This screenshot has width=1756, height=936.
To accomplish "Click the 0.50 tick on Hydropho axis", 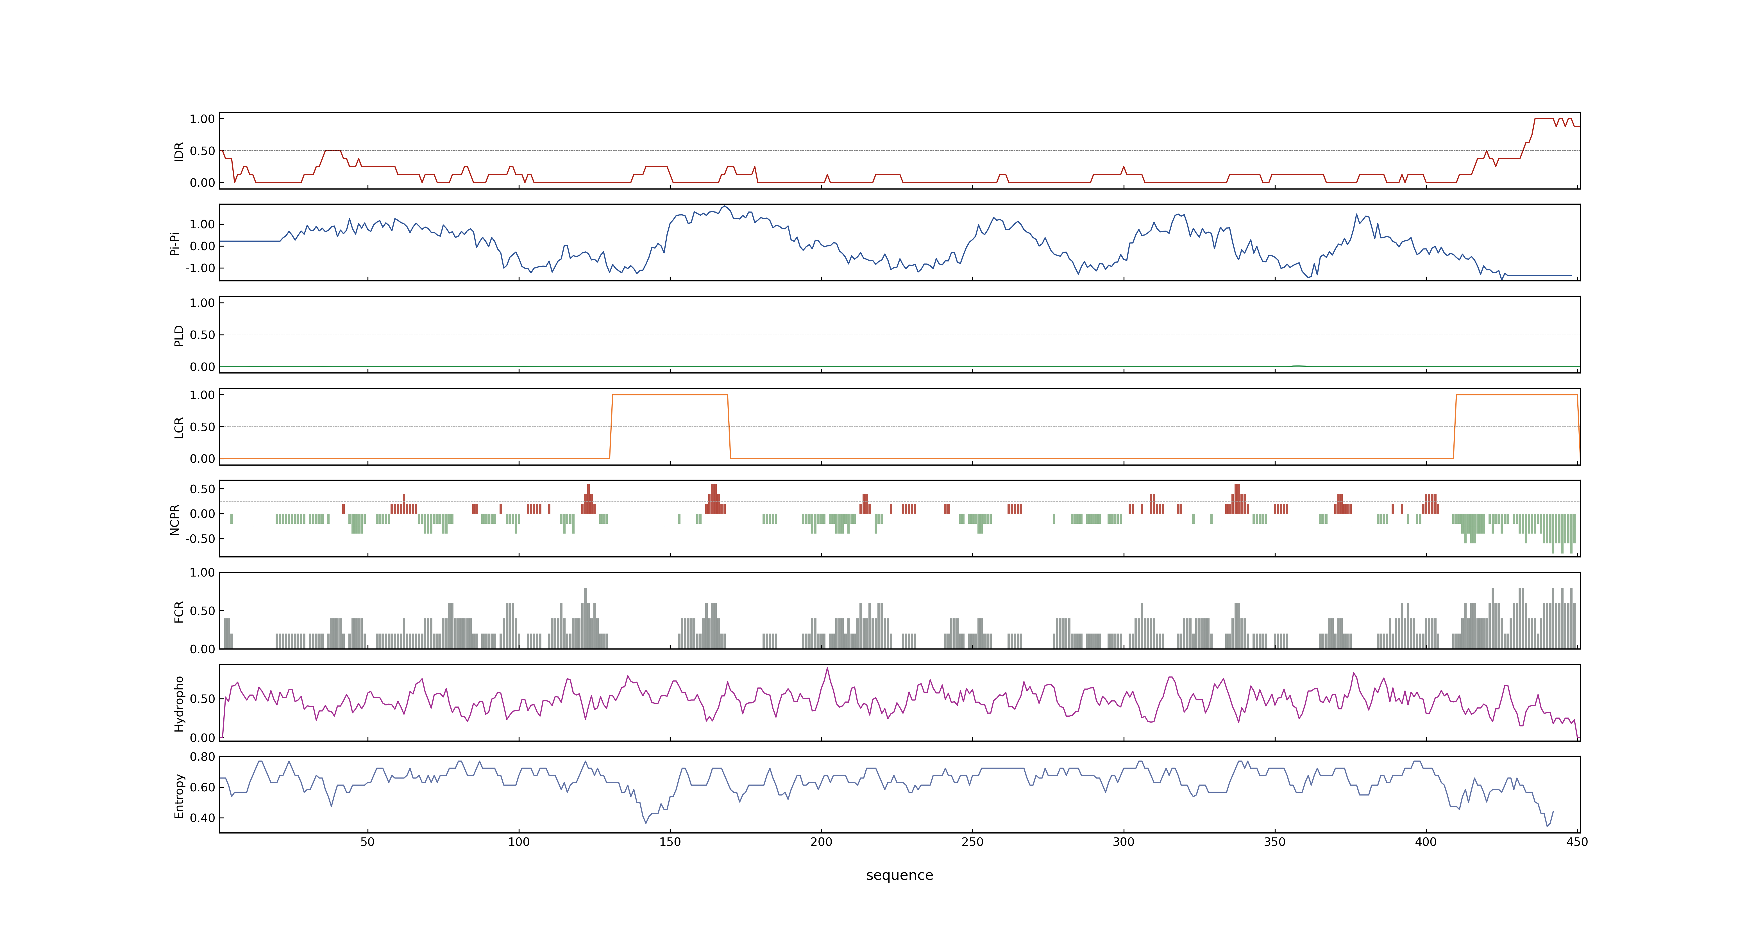I will point(203,699).
